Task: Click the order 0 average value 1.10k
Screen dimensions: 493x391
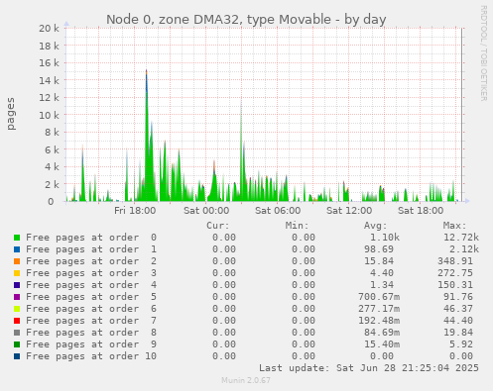Action: [x=385, y=238]
